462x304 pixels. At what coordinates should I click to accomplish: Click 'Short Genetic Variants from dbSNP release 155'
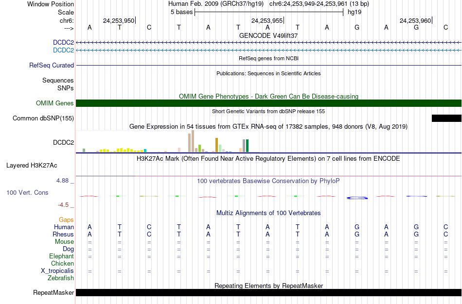[x=268, y=111]
